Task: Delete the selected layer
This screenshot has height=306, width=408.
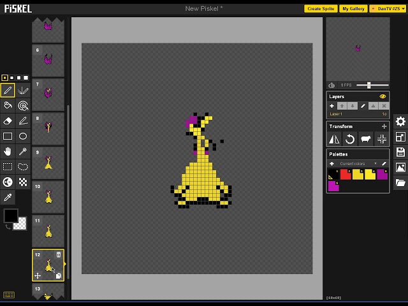Action: click(384, 106)
